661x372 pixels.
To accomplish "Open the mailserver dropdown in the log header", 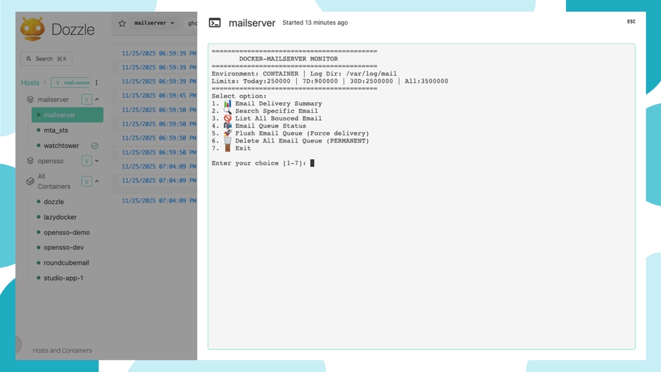I will point(154,23).
